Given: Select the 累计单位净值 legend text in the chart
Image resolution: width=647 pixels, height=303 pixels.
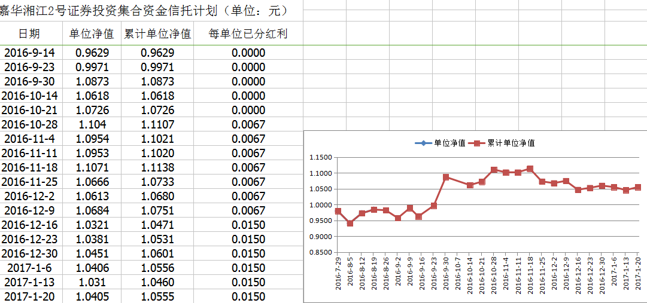Looking at the screenshot, I should click(511, 143).
